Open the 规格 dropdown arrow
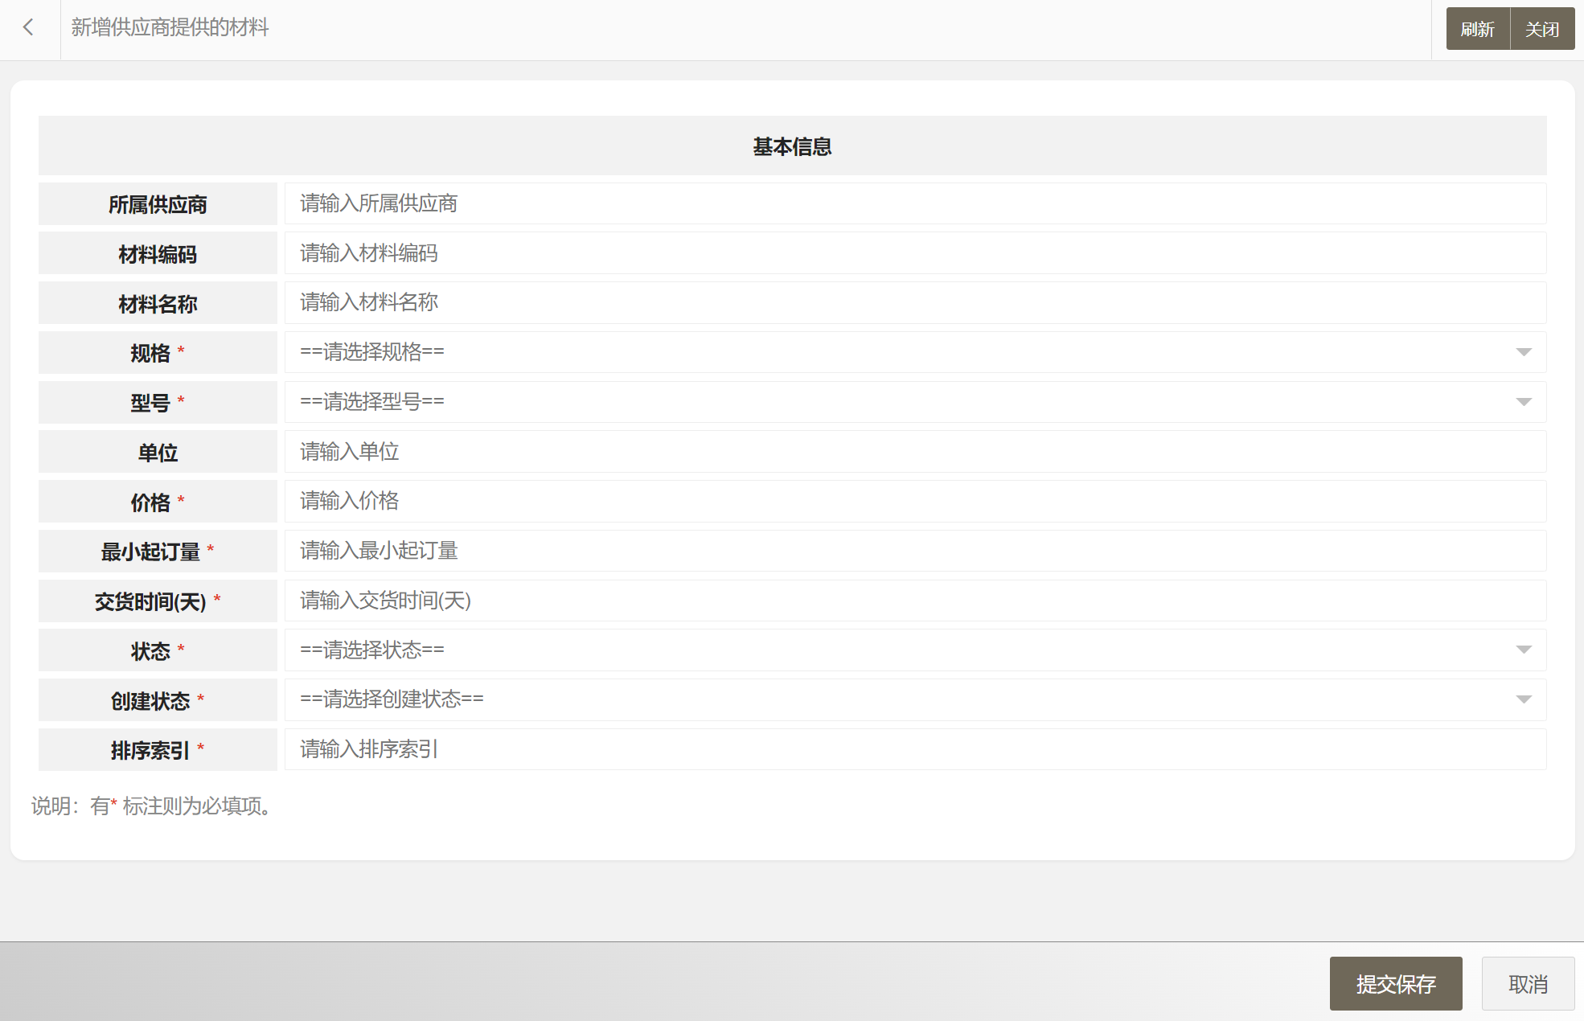 pos(1523,352)
